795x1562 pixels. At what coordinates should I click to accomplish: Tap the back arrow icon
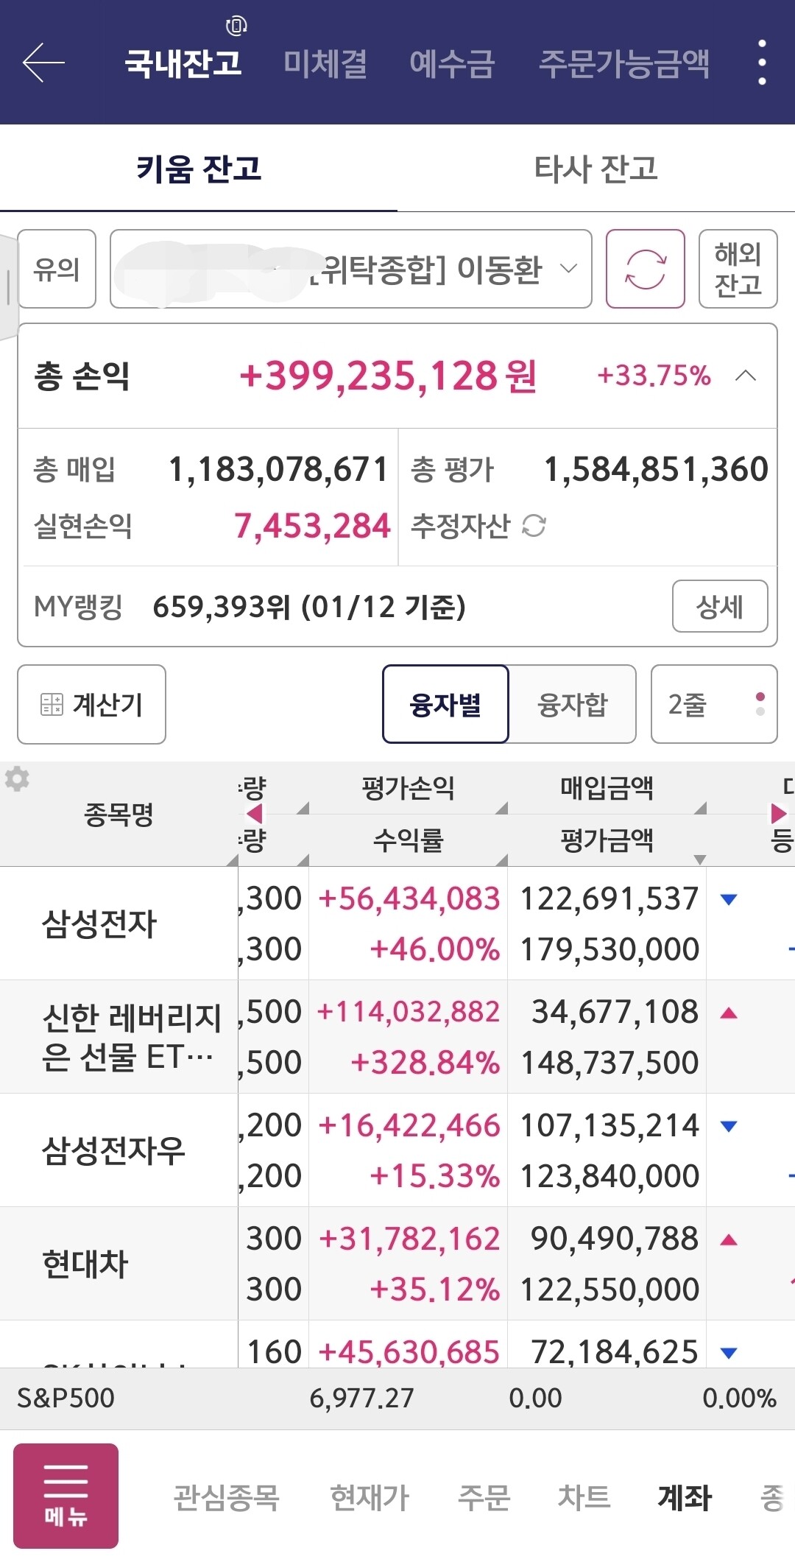tap(44, 63)
